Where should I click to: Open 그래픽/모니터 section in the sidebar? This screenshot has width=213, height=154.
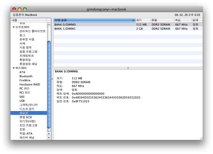click(x=28, y=105)
